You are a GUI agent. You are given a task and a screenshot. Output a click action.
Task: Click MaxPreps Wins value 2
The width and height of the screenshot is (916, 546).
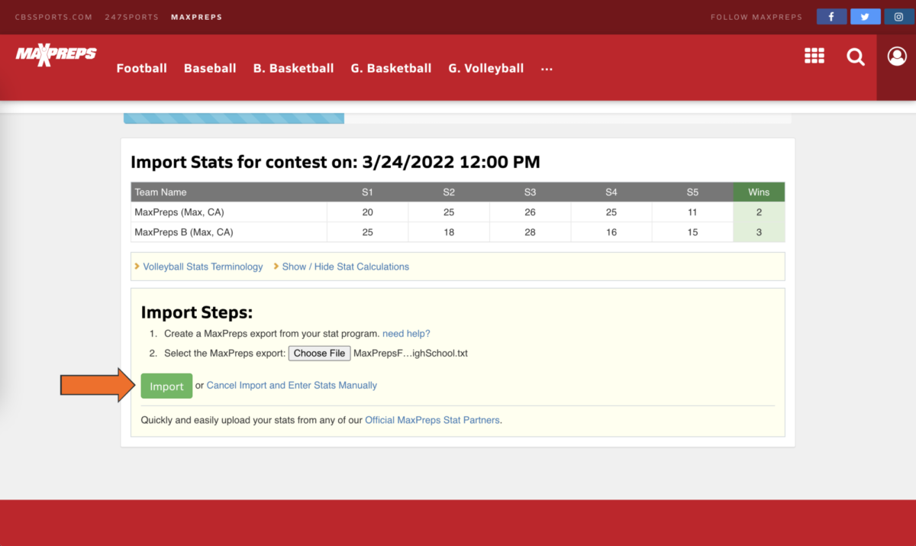[x=759, y=212]
